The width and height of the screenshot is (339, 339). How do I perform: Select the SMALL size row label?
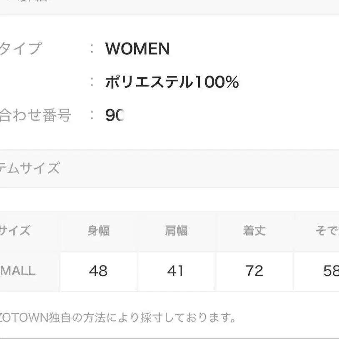[17, 271]
